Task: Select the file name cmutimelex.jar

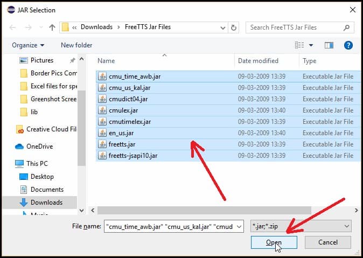Action: pyautogui.click(x=130, y=122)
